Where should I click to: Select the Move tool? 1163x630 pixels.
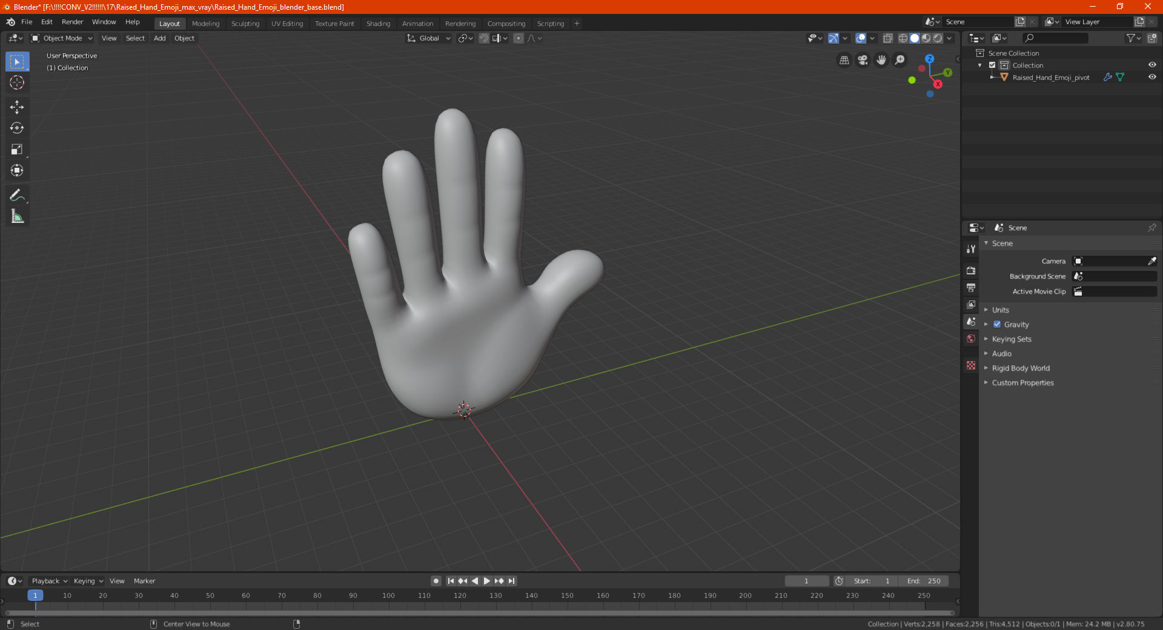17,107
